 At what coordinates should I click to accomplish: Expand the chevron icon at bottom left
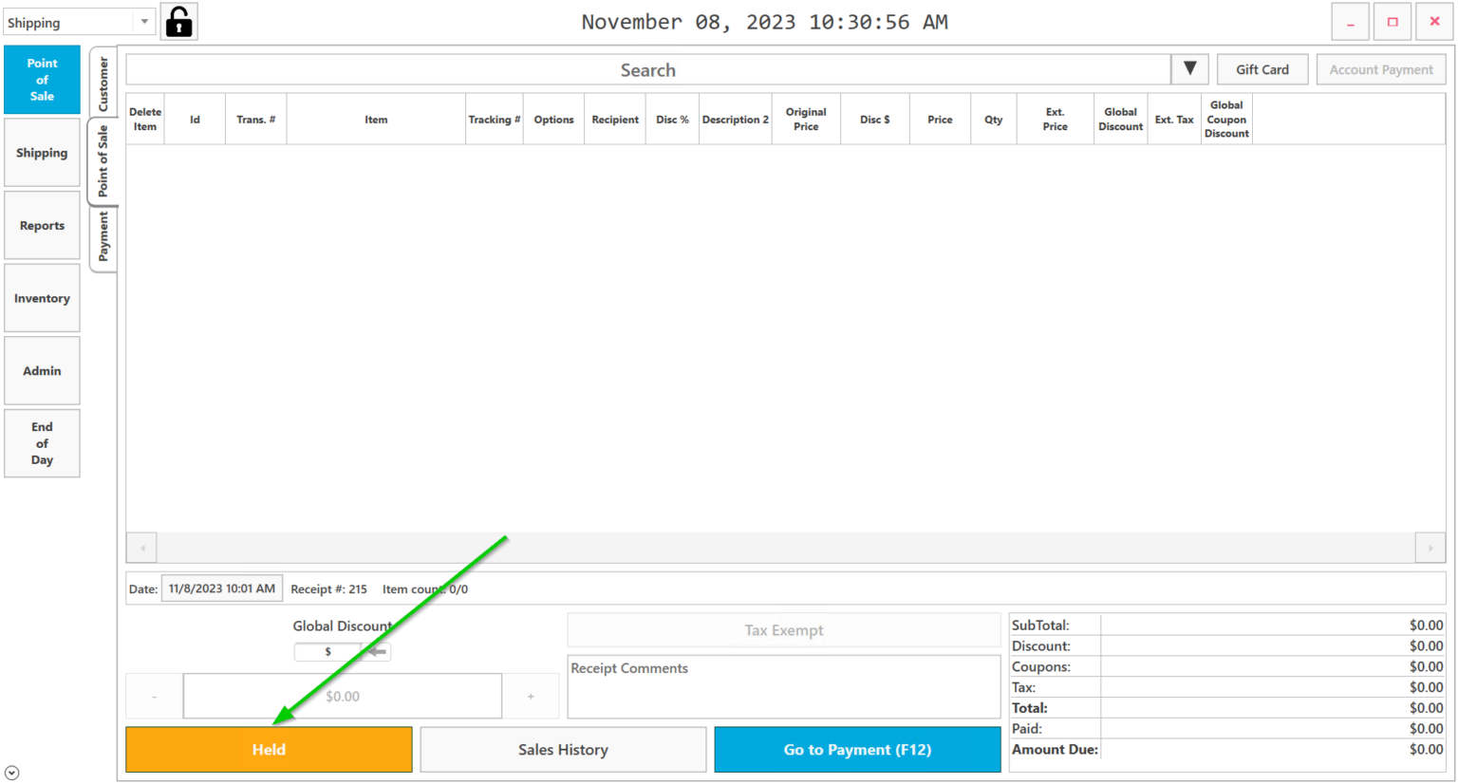pyautogui.click(x=9, y=772)
